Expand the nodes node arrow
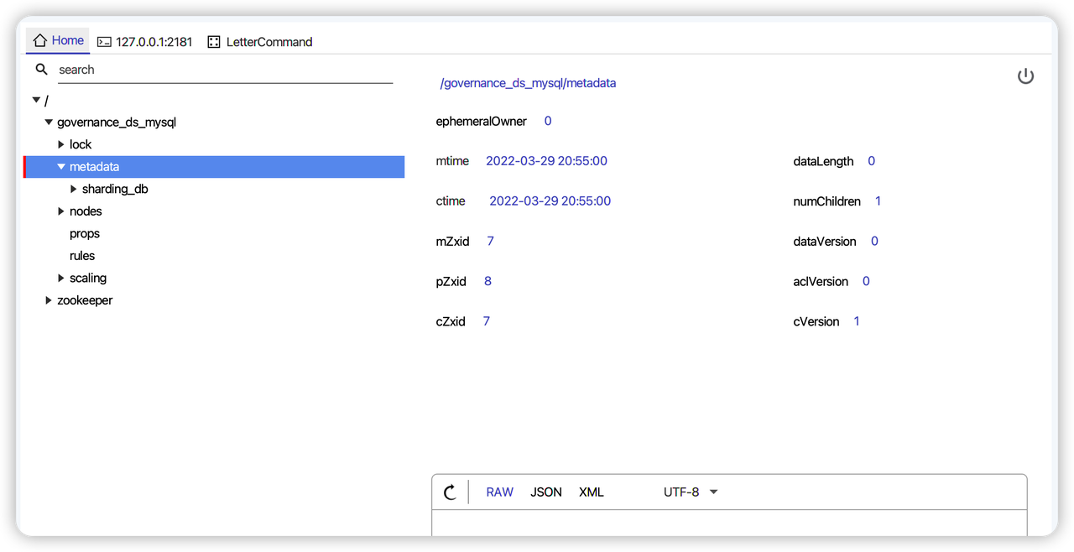The image size is (1074, 552). (61, 211)
